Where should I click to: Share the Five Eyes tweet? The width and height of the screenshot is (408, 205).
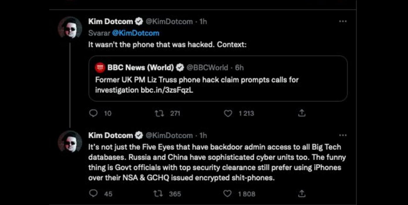(x=302, y=194)
